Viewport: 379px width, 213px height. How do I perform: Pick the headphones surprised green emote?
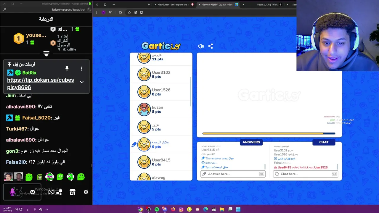click(x=50, y=177)
